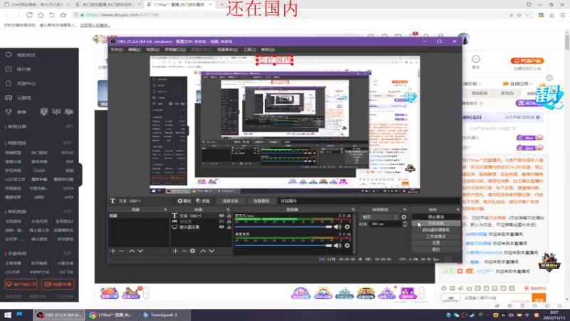570x321 pixels.
Task: Open the 场景集合 Scene Collection menu
Action: (x=227, y=49)
